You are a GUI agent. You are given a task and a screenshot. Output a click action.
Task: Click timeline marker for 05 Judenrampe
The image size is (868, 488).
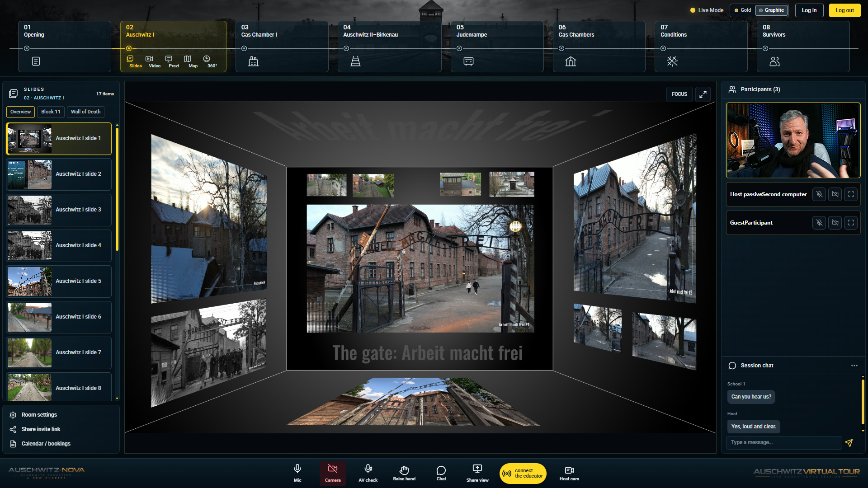[x=459, y=48]
